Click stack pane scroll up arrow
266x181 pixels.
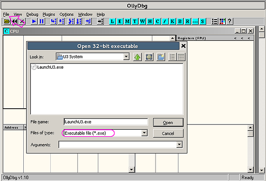[x=250, y=128]
